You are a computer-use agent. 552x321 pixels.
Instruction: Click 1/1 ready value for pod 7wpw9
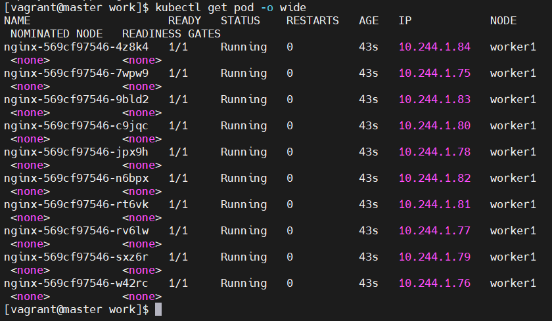click(178, 73)
